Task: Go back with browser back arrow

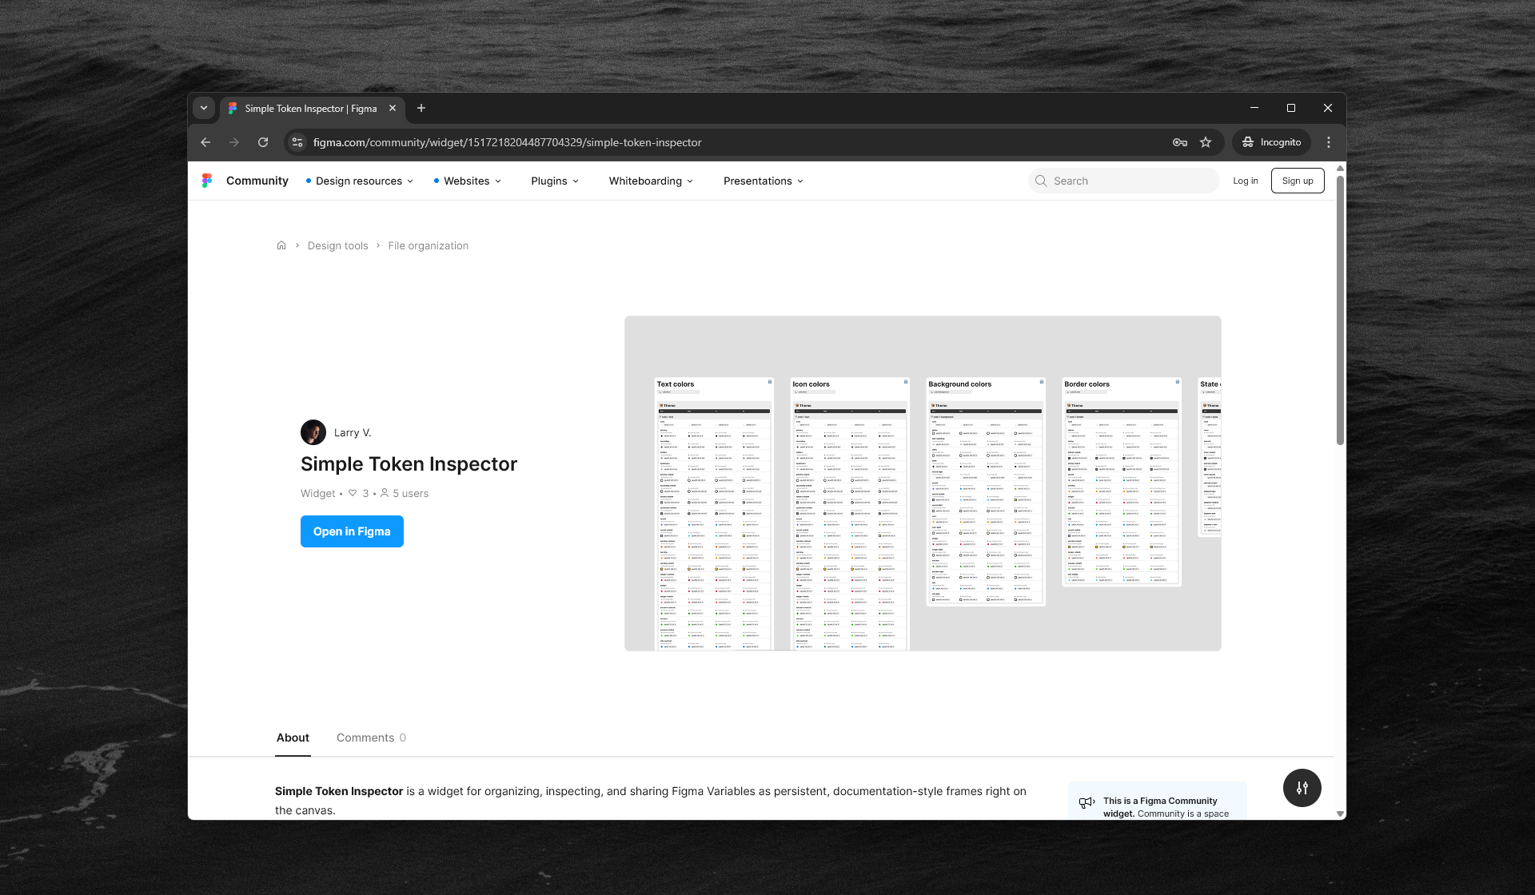Action: point(205,142)
